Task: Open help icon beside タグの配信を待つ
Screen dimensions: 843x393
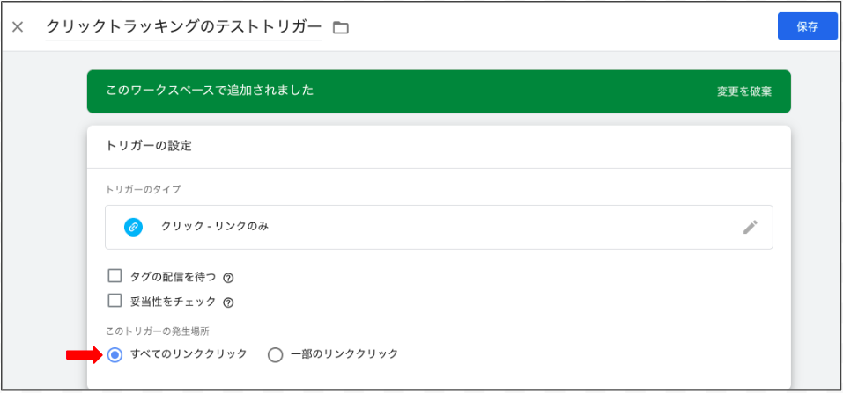Action: pos(228,278)
